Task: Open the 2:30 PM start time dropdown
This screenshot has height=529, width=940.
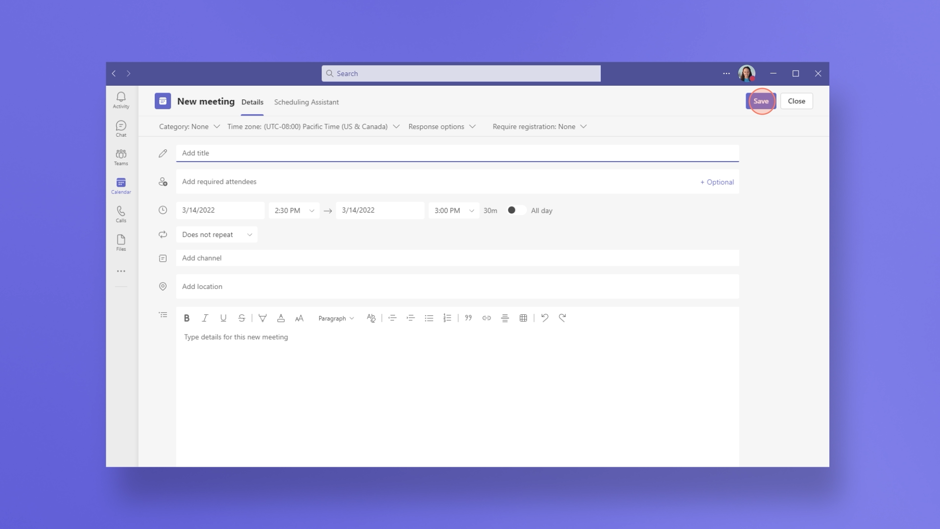Action: [x=294, y=211]
